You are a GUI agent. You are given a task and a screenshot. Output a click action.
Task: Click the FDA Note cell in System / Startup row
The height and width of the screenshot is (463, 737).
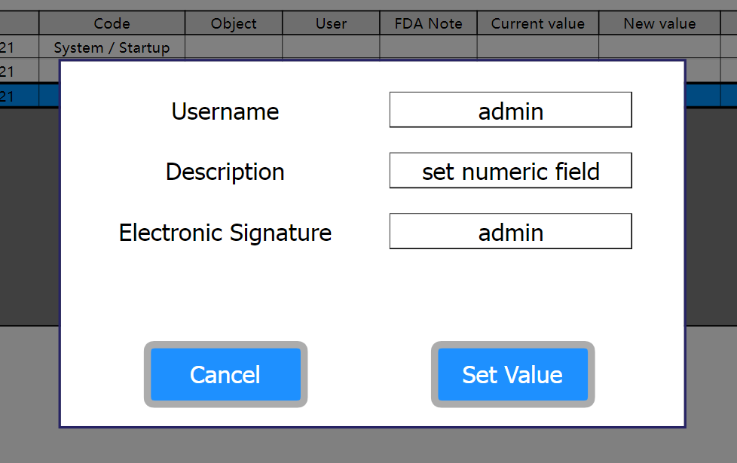(428, 47)
